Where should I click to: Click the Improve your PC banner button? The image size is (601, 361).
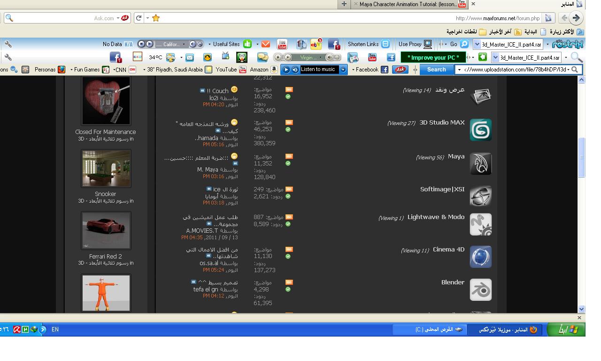pos(433,57)
